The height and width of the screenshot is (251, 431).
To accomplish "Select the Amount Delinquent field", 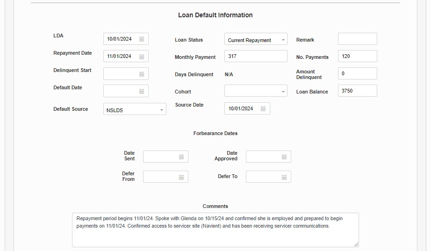I will tap(357, 73).
